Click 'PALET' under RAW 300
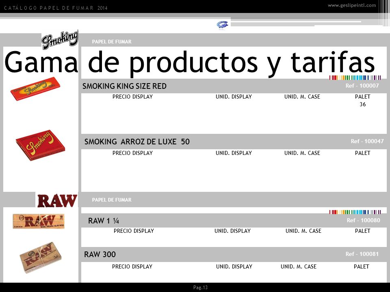 pyautogui.click(x=362, y=267)
